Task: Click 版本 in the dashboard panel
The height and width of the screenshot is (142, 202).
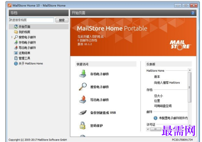Action: 157,77
